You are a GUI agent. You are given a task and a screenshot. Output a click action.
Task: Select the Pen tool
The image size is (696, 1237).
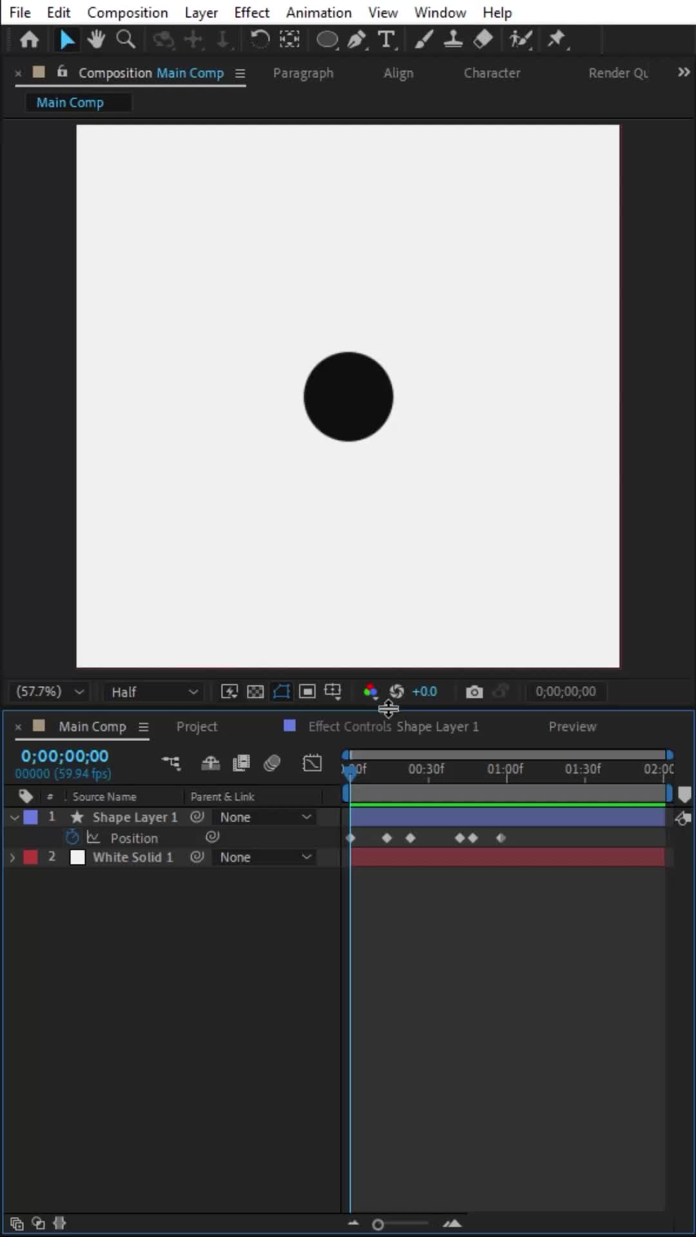[356, 40]
